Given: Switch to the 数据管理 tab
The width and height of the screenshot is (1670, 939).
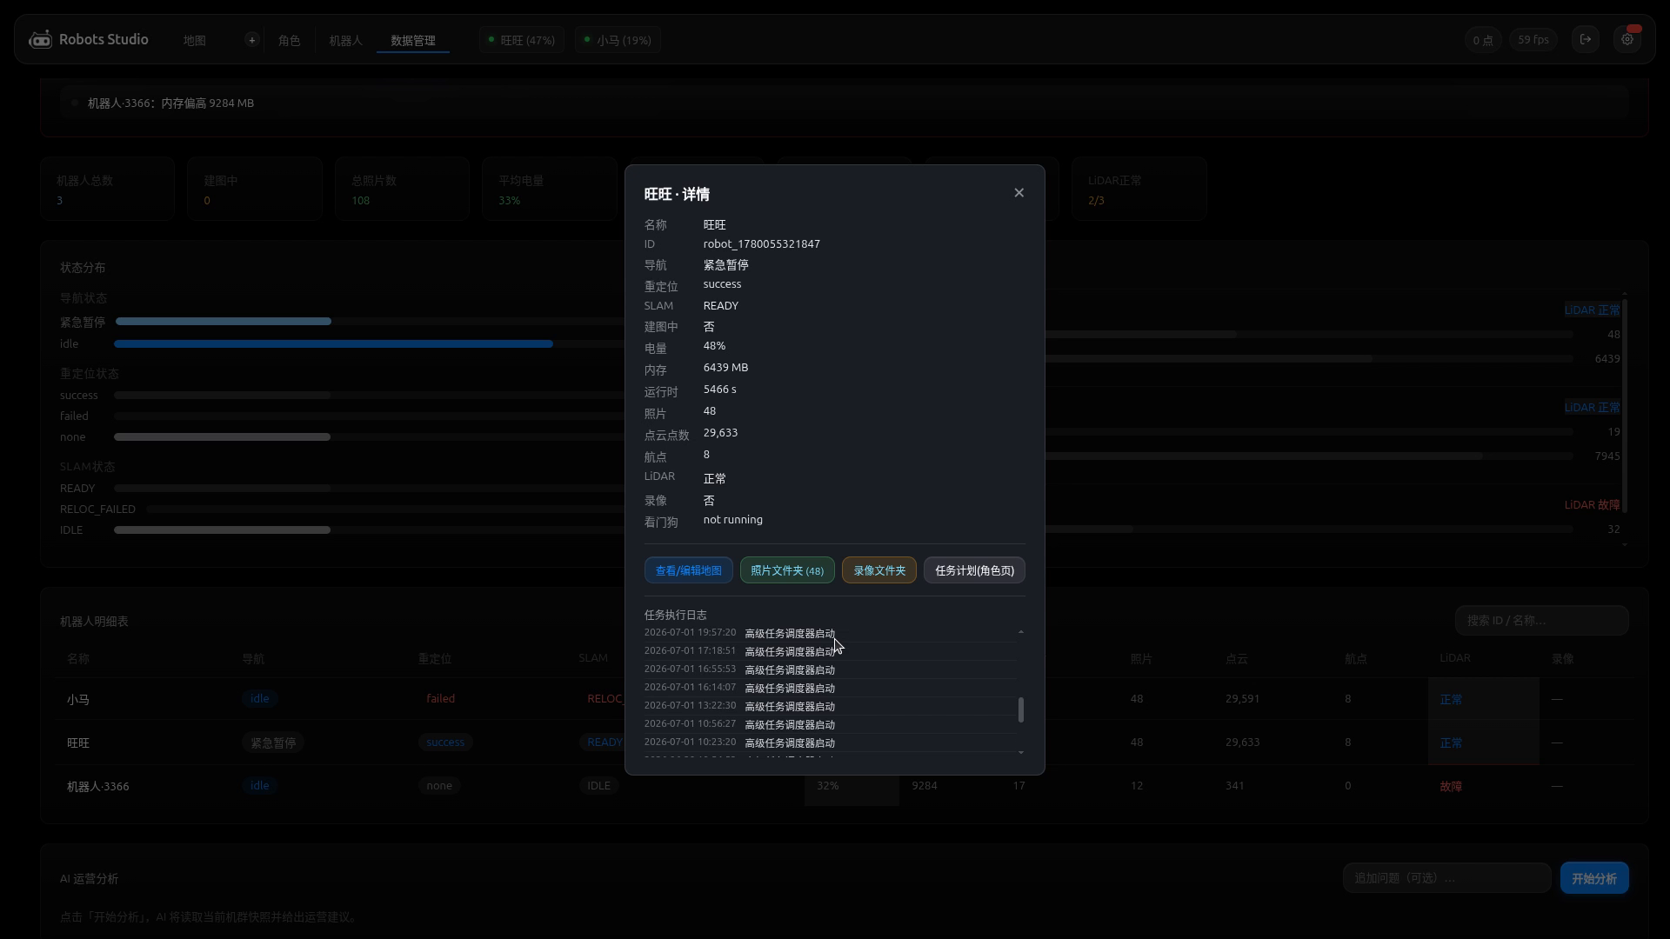Looking at the screenshot, I should click(x=413, y=41).
